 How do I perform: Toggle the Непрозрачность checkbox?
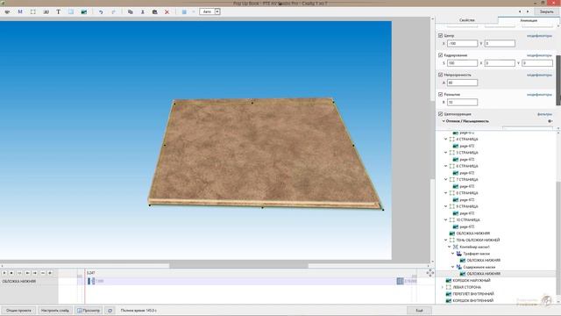(440, 75)
